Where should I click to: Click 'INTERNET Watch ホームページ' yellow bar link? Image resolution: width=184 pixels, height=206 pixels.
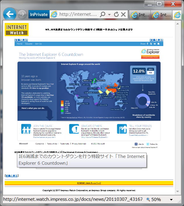pos(89,183)
